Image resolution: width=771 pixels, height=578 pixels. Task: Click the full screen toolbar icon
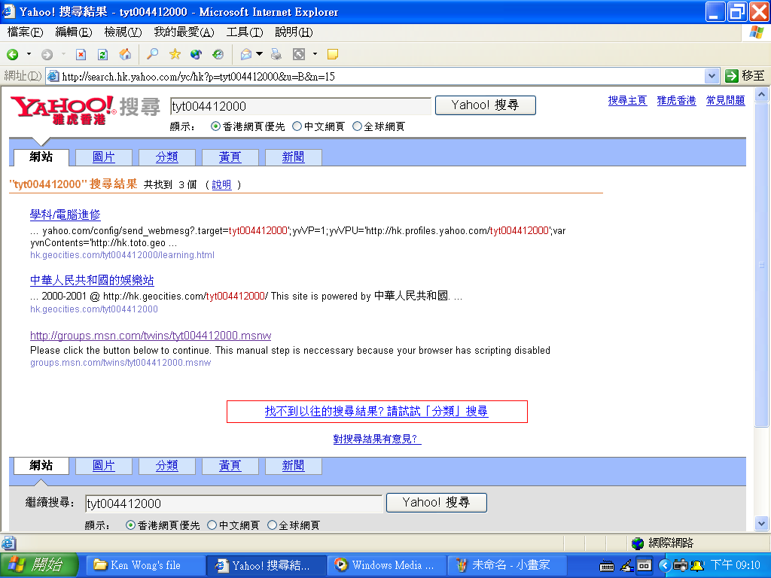[x=299, y=54]
